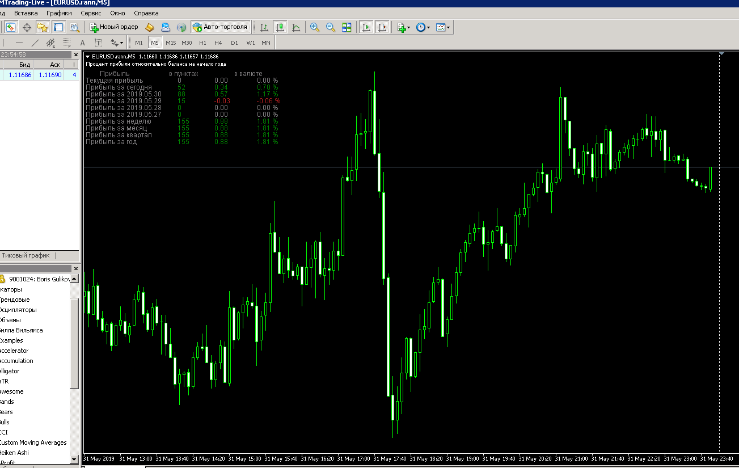Close the Market Watch panel
This screenshot has width=739, height=468.
click(75, 54)
